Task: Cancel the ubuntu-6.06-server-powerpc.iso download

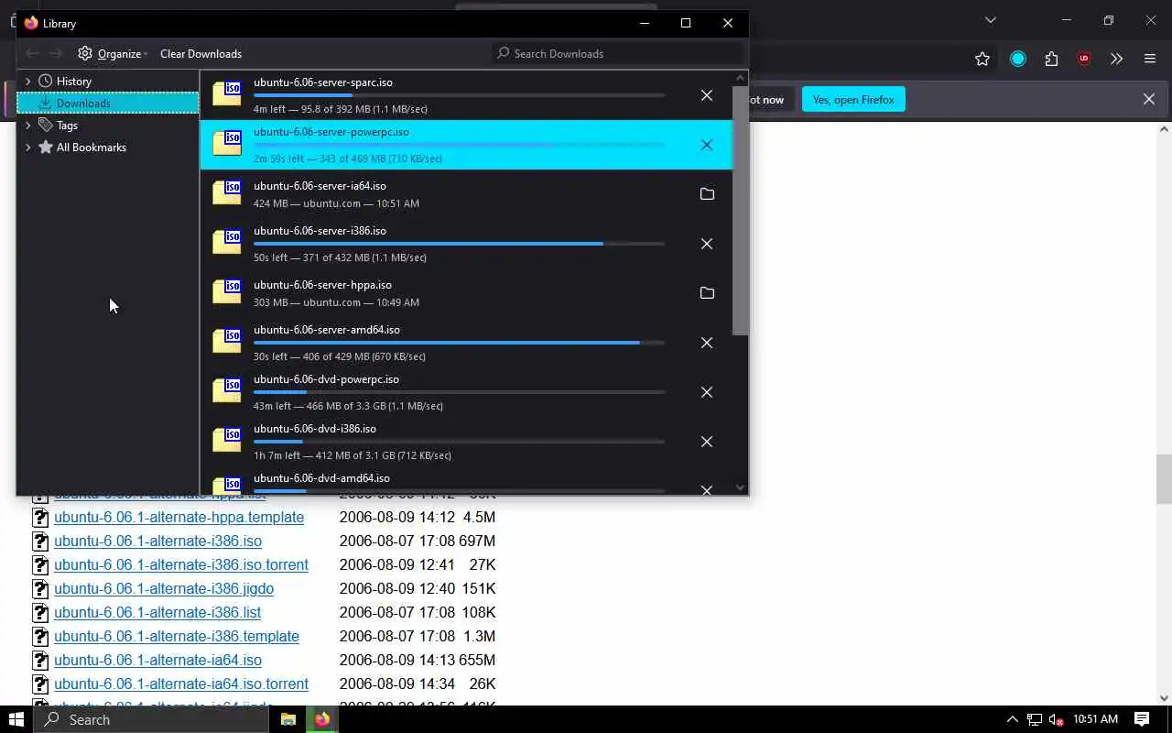Action: tap(706, 145)
